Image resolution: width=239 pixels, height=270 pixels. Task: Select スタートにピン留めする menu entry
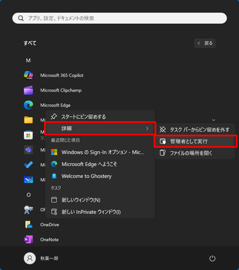(x=100, y=116)
